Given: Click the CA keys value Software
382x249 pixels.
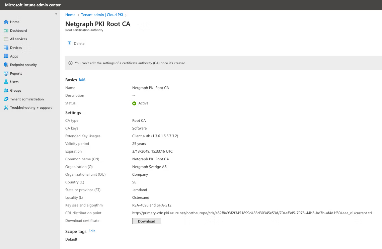Looking at the screenshot, I should point(139,128).
